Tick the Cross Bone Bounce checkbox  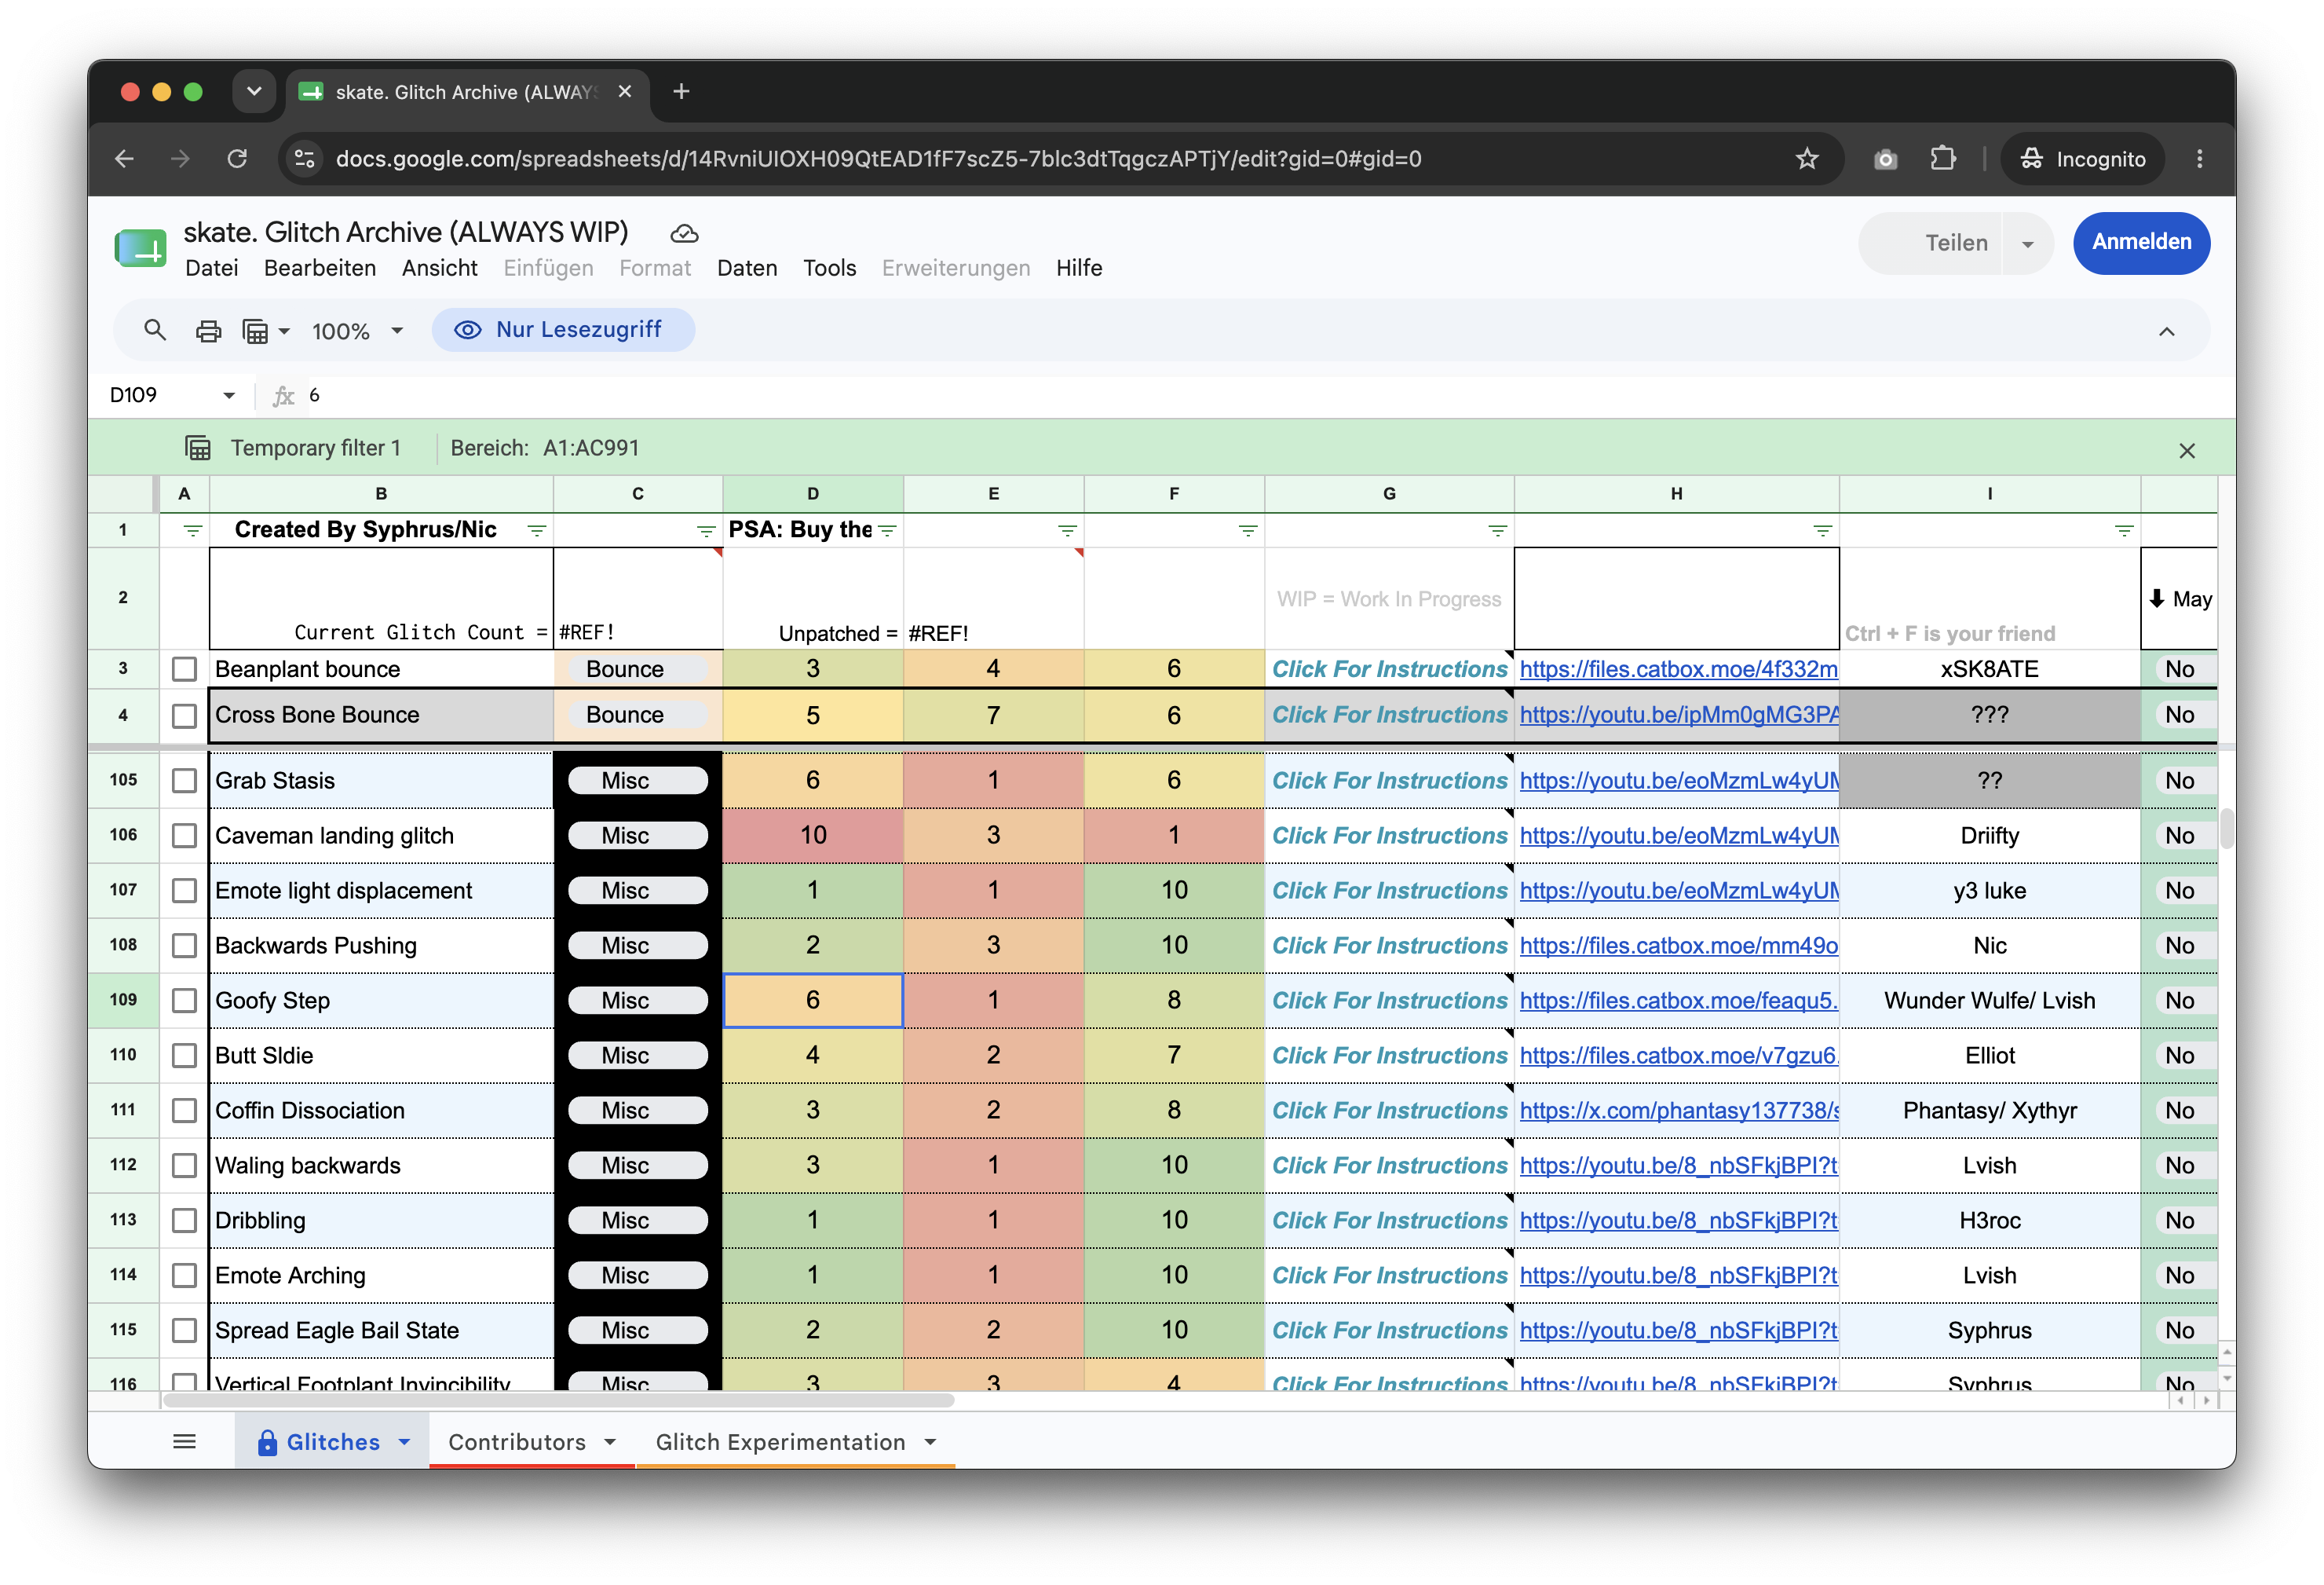point(184,716)
